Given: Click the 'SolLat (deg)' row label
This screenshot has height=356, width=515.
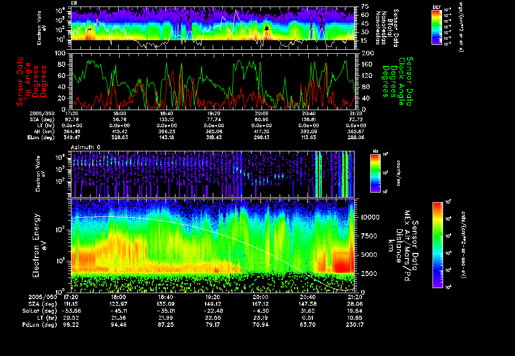Looking at the screenshot, I should click(x=40, y=311).
